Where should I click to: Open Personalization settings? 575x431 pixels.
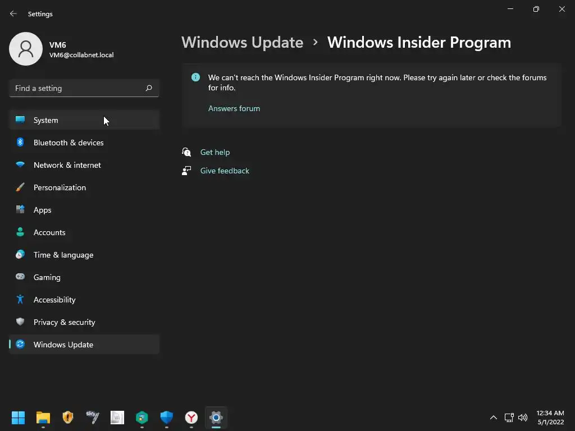click(x=84, y=187)
